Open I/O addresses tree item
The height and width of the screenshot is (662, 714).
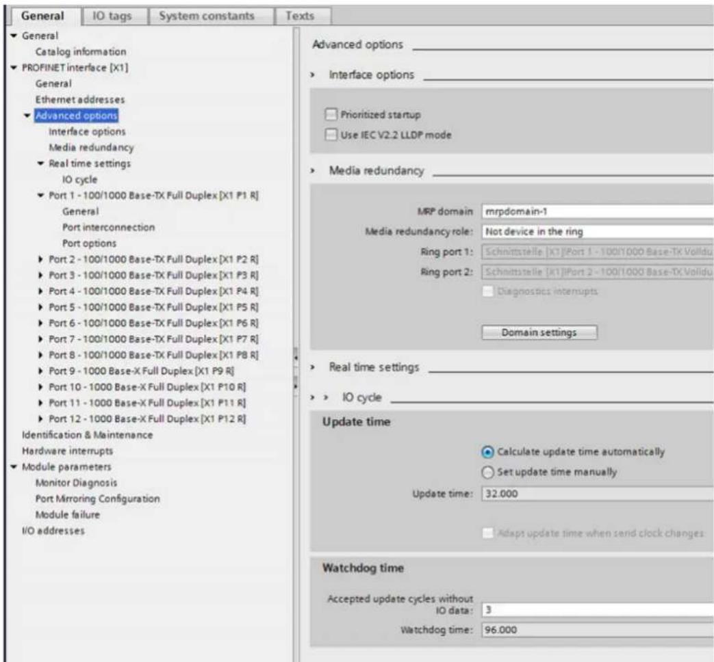(x=53, y=531)
